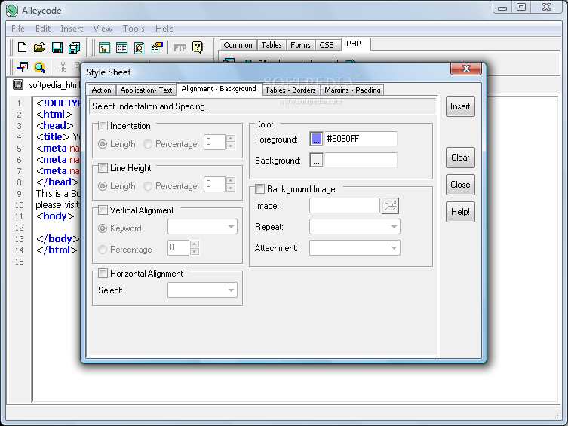568x426 pixels.
Task: Click the FTP toolbar icon
Action: (180, 48)
